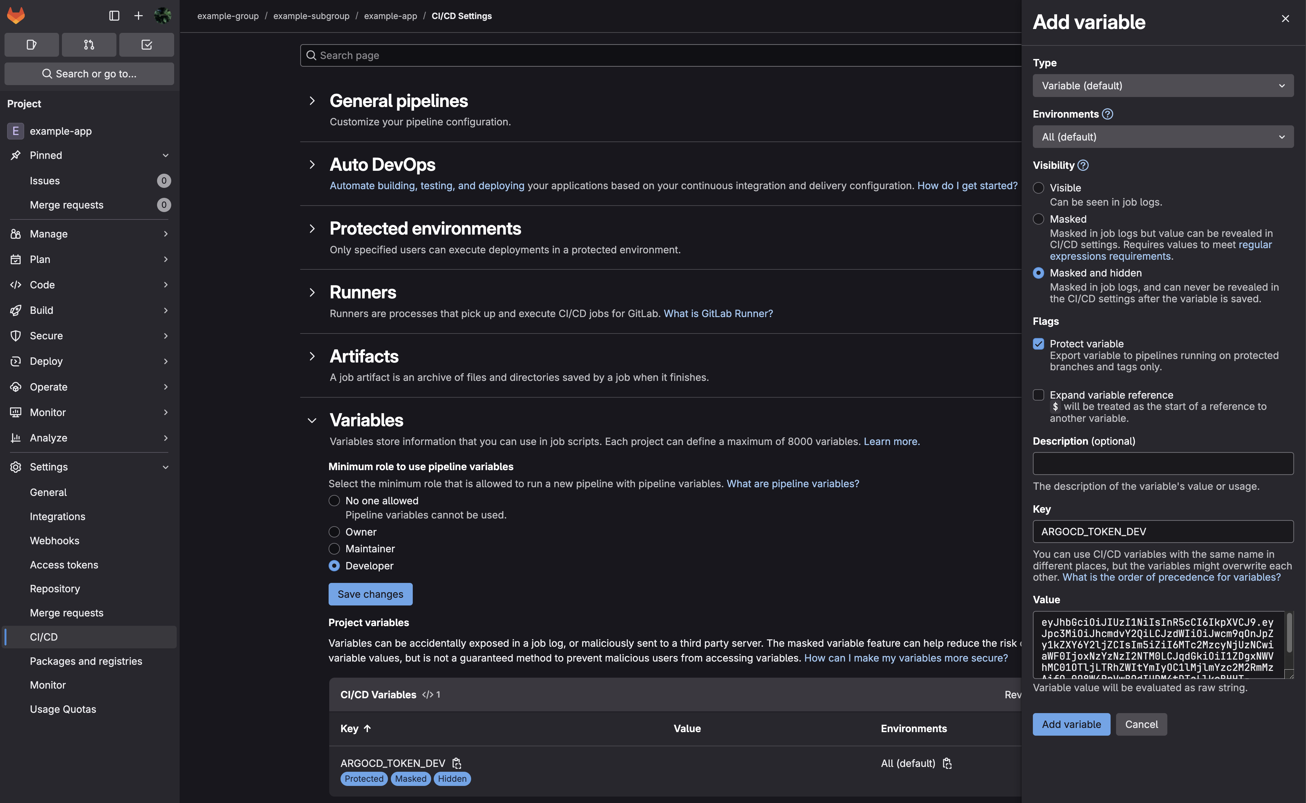Go to Repository settings in sidebar
Viewport: 1306px width, 803px height.
(x=55, y=588)
